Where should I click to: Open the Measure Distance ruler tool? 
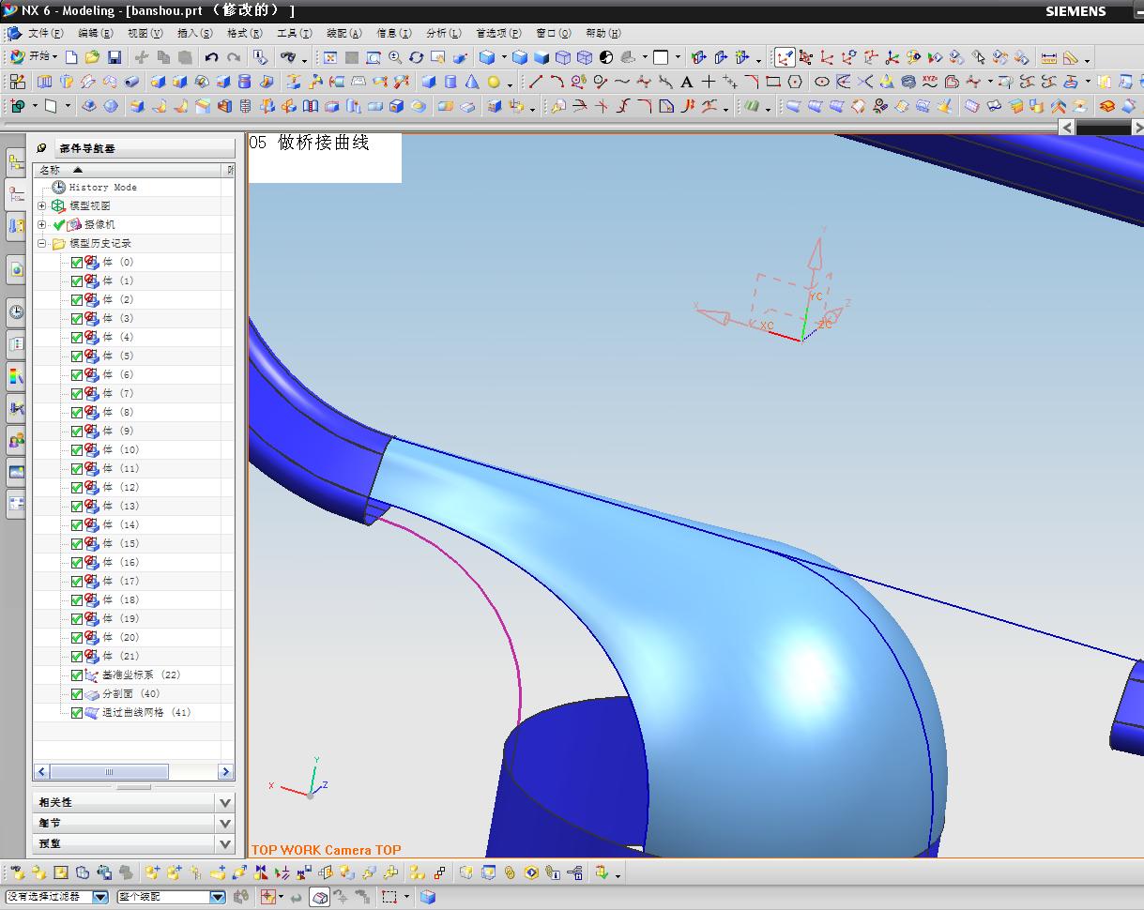pyautogui.click(x=1049, y=57)
